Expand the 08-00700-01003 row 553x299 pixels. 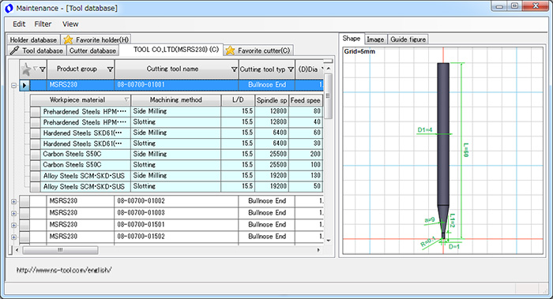13,214
